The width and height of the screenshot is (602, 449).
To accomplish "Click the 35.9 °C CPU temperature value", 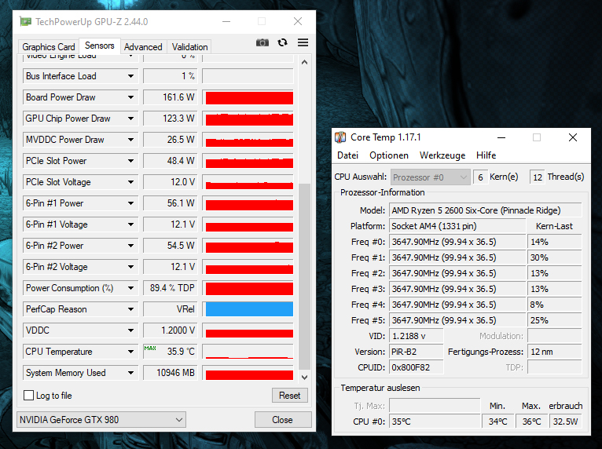I will 171,352.
